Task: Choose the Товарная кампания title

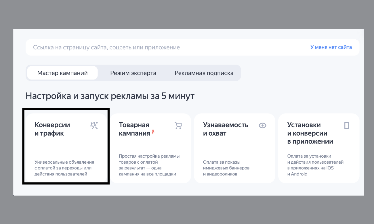Action: pos(134,129)
